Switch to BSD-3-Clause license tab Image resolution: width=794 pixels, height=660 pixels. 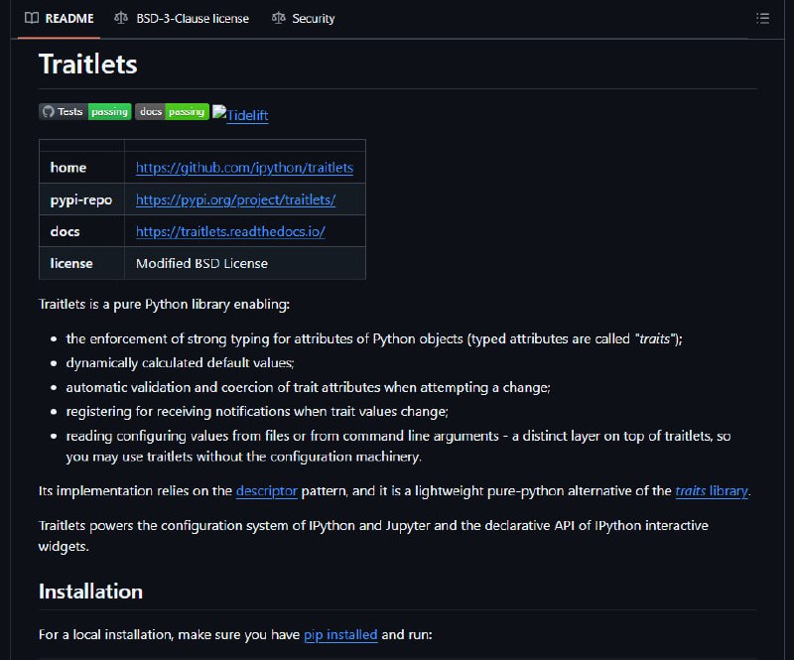(182, 19)
